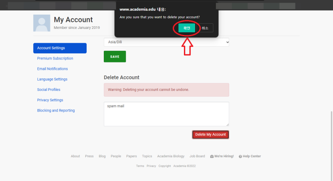Visit the Blog footer link

[102, 156]
